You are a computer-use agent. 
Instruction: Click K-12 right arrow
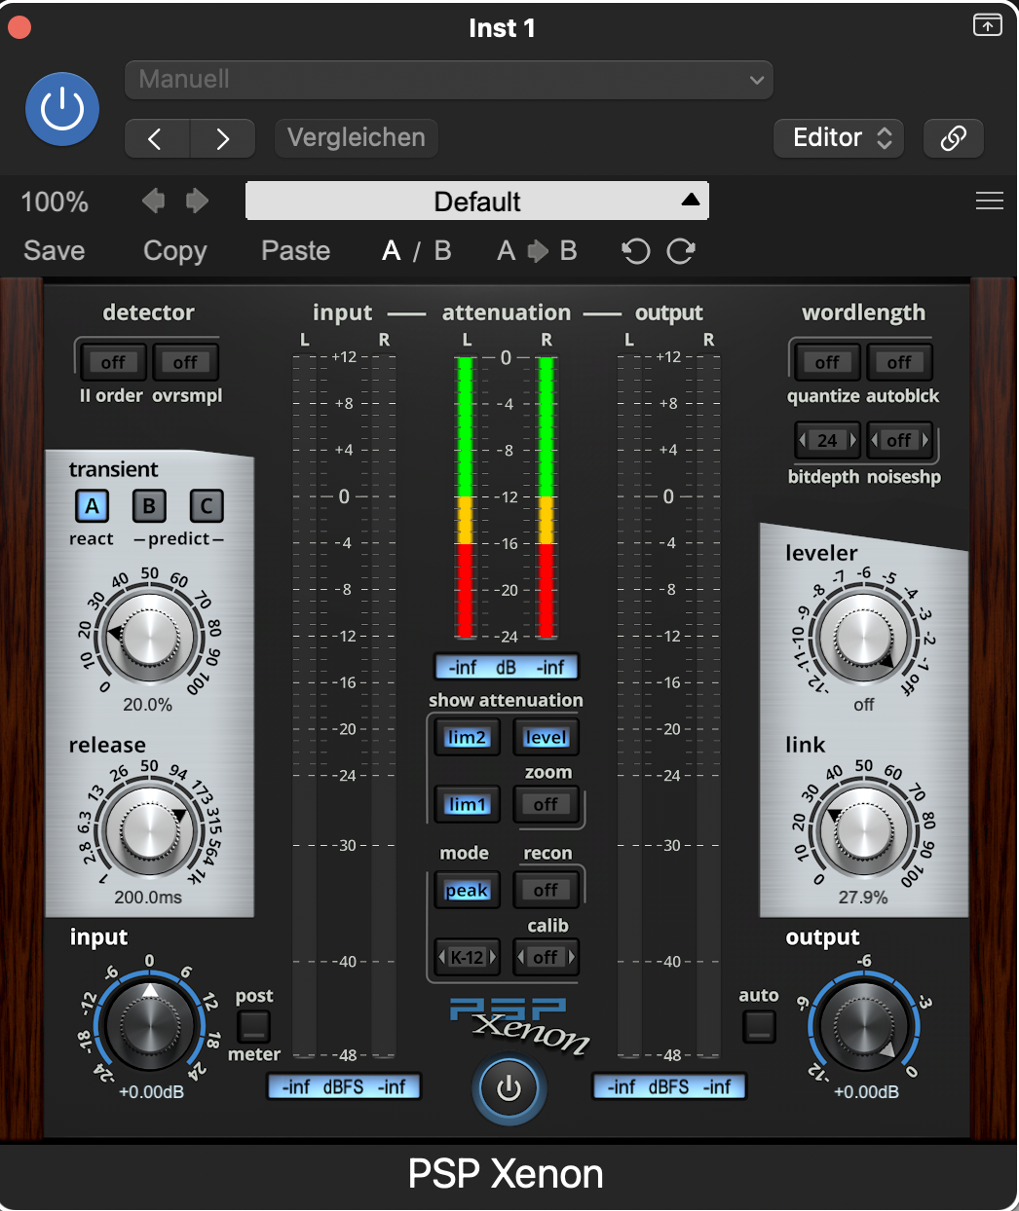[x=493, y=957]
